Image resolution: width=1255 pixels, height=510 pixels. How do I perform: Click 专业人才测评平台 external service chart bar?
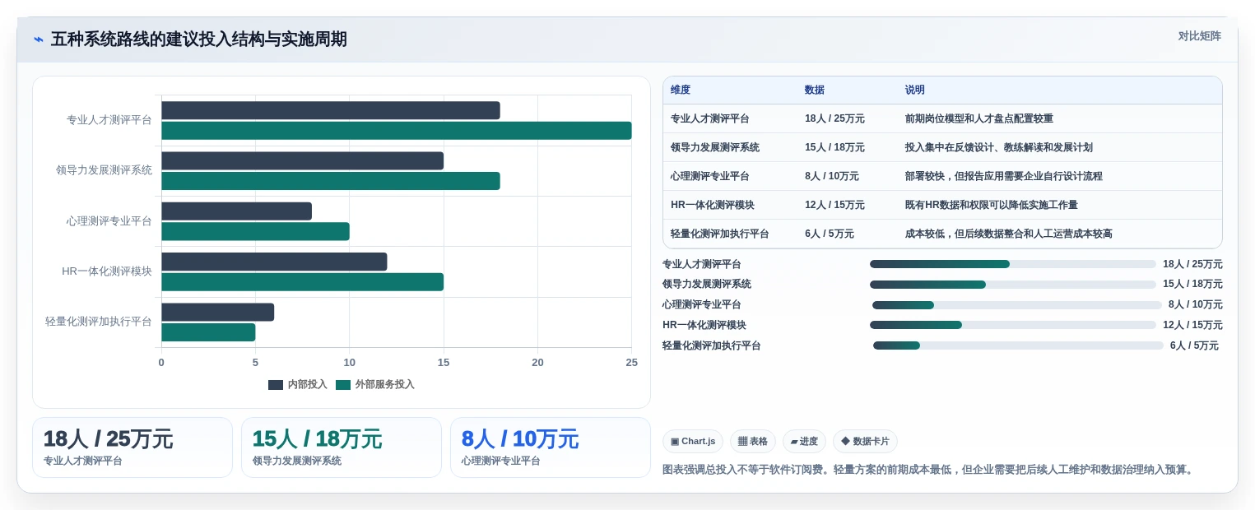[397, 131]
